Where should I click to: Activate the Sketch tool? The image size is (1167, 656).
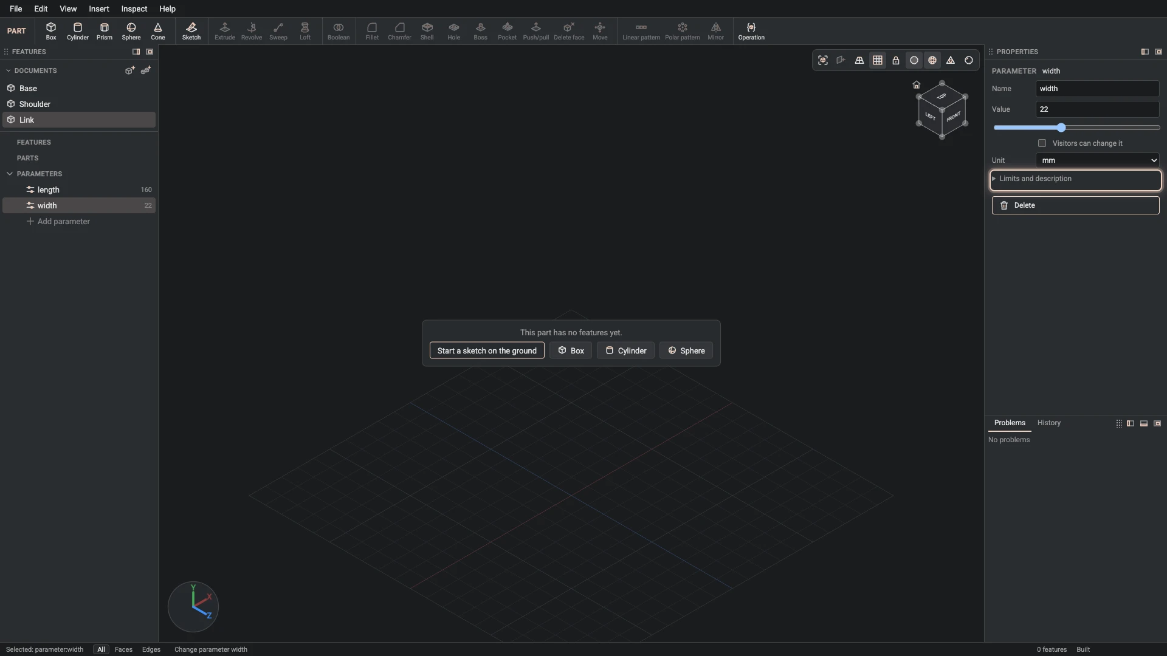click(191, 31)
